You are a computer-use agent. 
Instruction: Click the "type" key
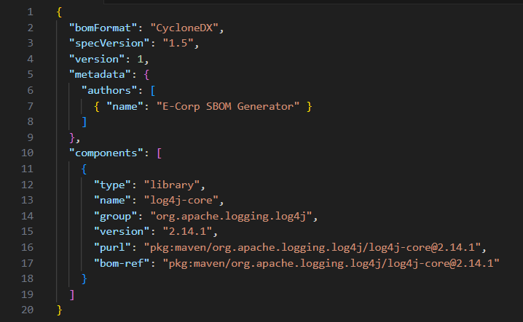(x=112, y=185)
